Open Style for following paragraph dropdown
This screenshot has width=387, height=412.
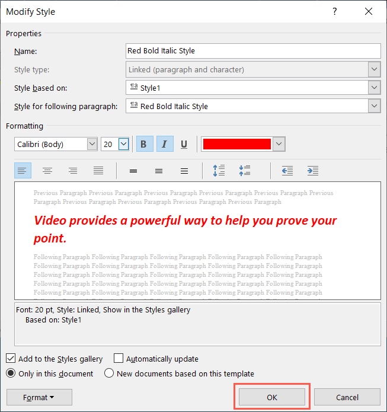pos(374,106)
